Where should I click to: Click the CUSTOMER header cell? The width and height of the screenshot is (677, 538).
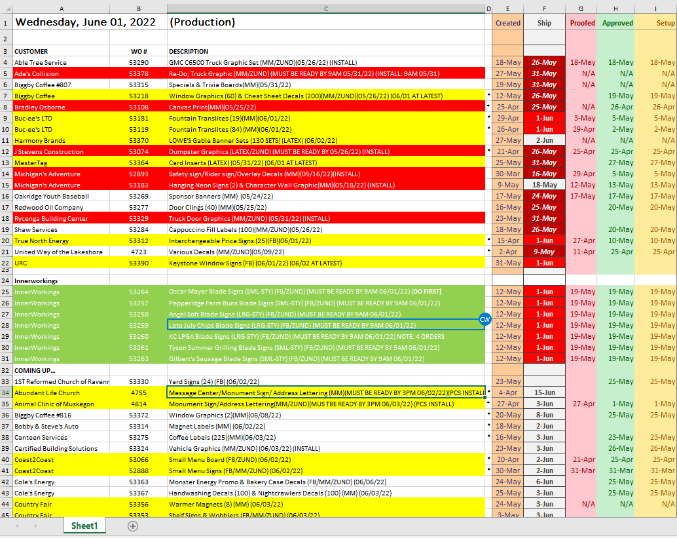(x=62, y=51)
